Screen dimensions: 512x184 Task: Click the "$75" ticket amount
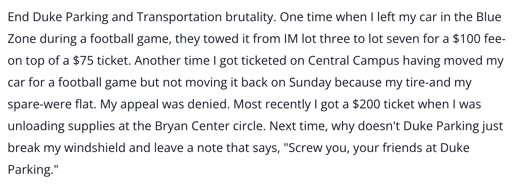click(83, 61)
